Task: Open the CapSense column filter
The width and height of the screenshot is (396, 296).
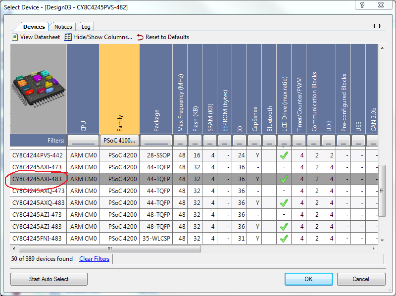Action: (x=254, y=141)
